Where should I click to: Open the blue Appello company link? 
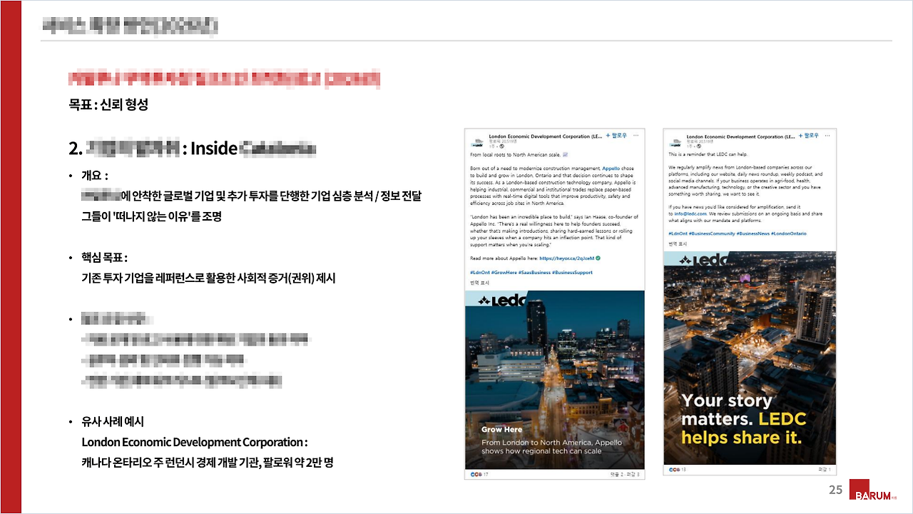pos(612,168)
